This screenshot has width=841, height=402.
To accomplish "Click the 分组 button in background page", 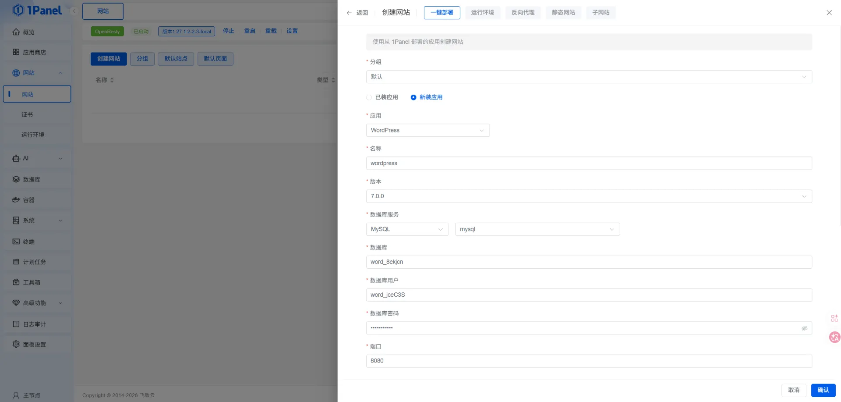I will tap(142, 59).
